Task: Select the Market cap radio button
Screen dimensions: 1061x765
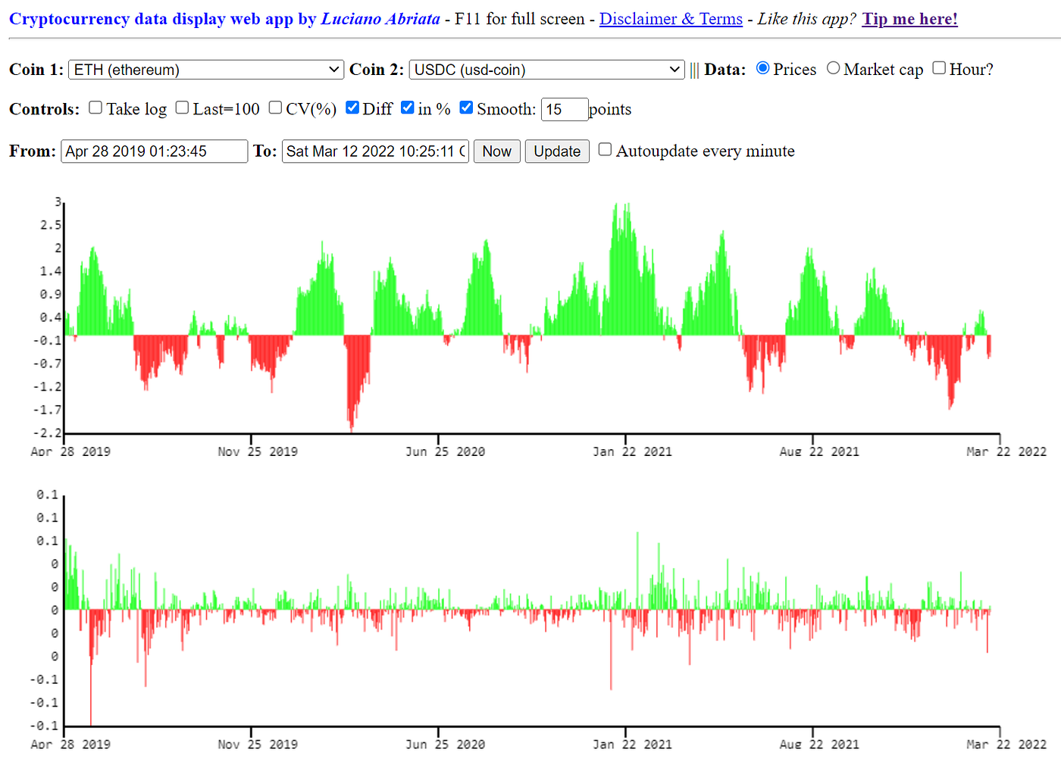Action: pyautogui.click(x=834, y=68)
